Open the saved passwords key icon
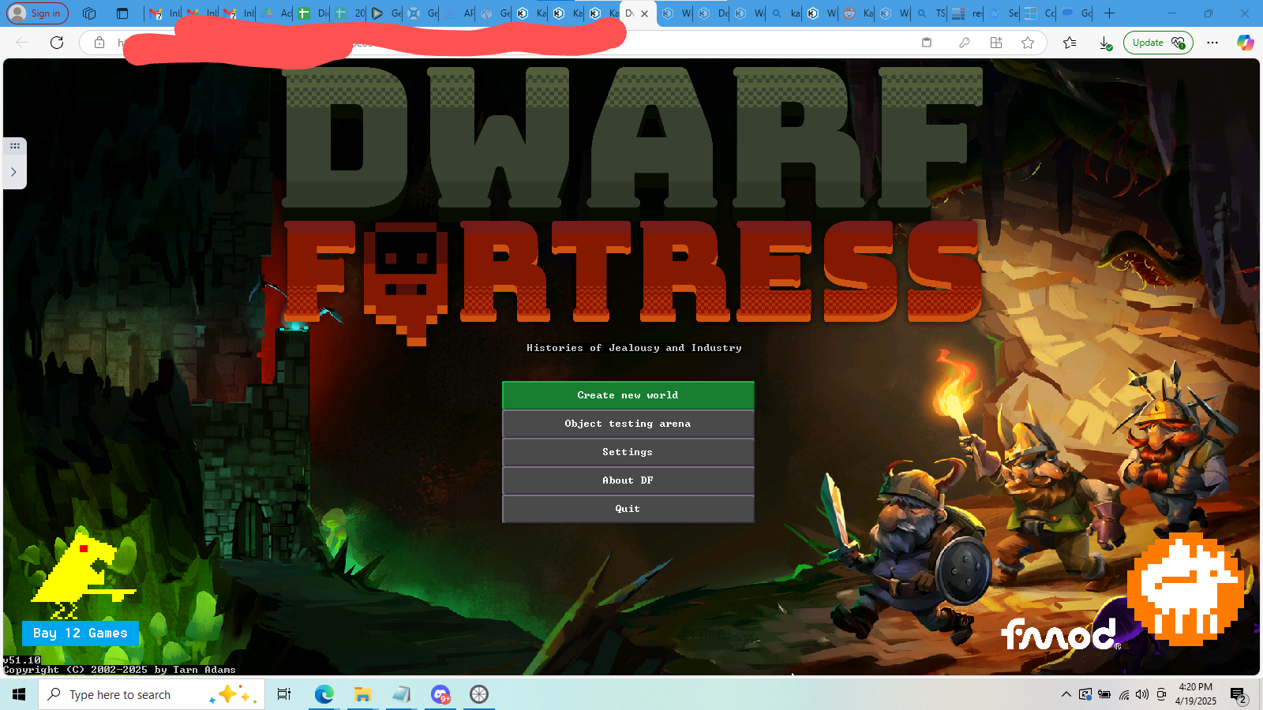 click(x=964, y=43)
